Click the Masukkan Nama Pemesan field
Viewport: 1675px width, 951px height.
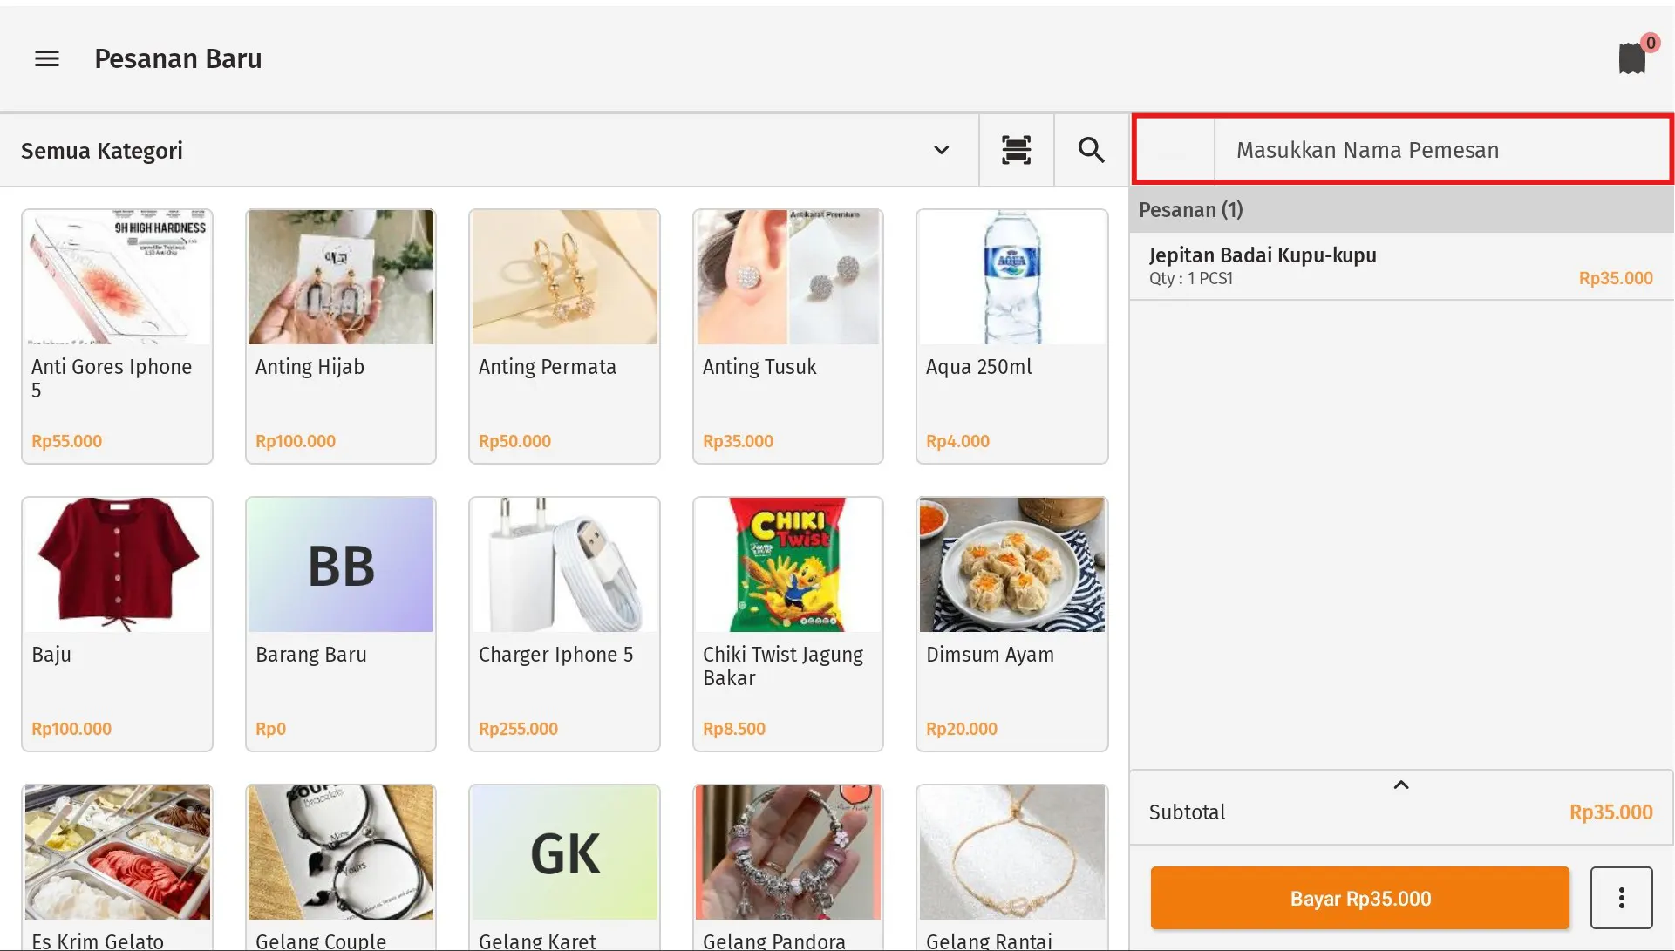point(1442,150)
